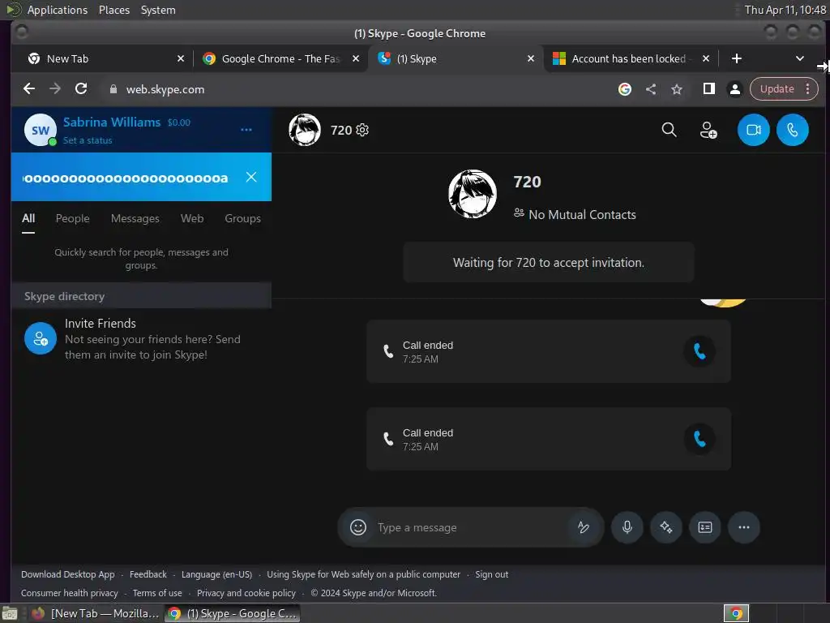Open the Chrome profile icon
The height and width of the screenshot is (623, 830).
[734, 89]
